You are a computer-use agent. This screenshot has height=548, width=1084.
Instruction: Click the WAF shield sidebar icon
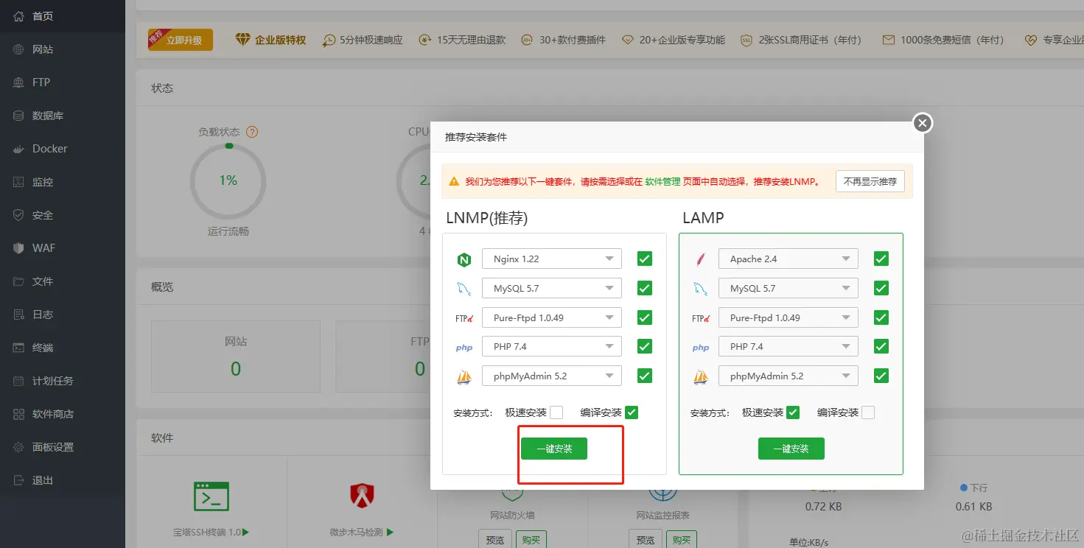click(x=19, y=248)
